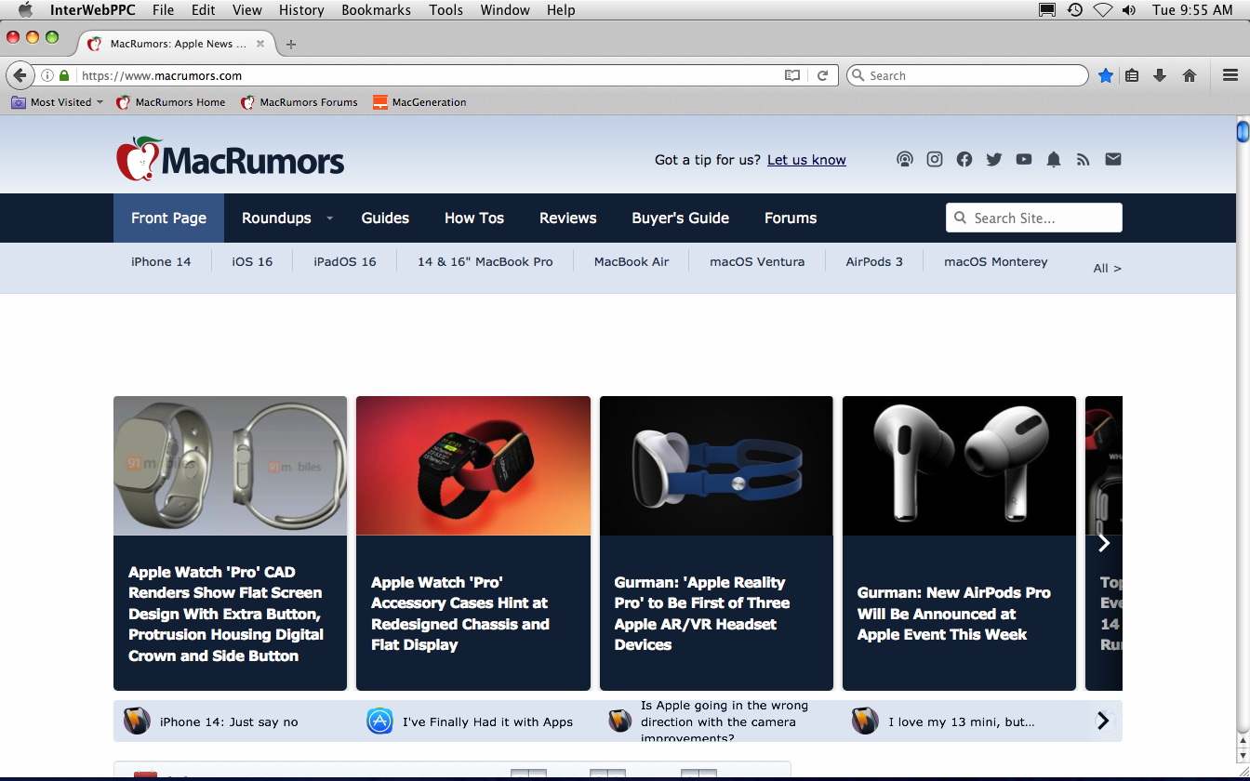Select the Front Page nav tab
The height and width of the screenshot is (781, 1250).
tap(168, 218)
